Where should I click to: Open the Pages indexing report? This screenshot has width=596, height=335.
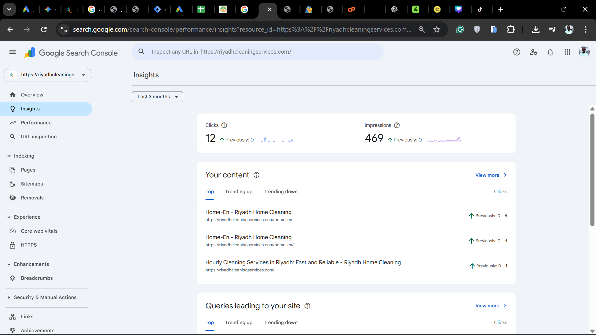(x=28, y=170)
